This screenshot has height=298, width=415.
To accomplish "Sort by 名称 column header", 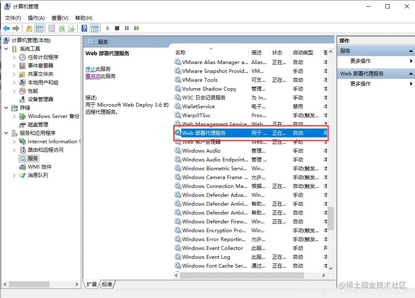I will [211, 53].
